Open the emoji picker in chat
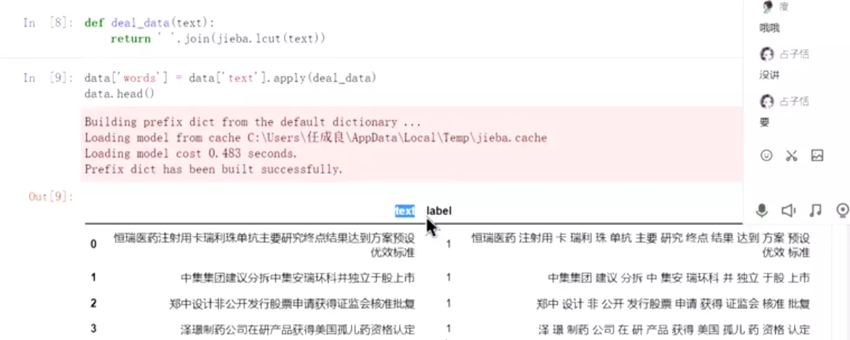 [x=767, y=155]
